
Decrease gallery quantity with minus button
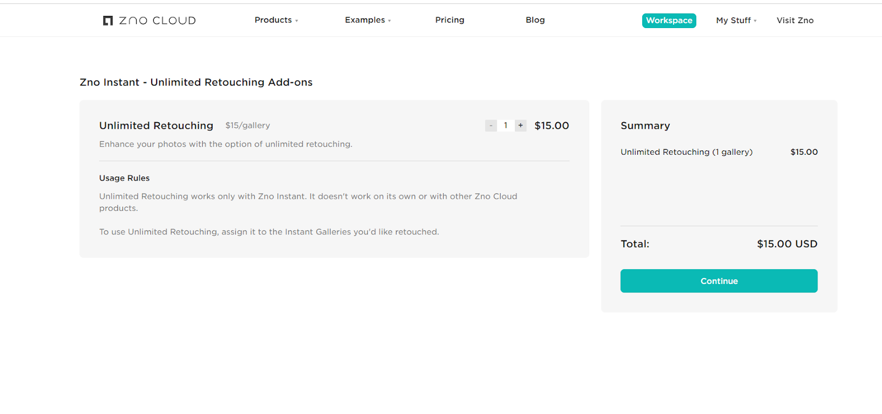[x=491, y=126]
